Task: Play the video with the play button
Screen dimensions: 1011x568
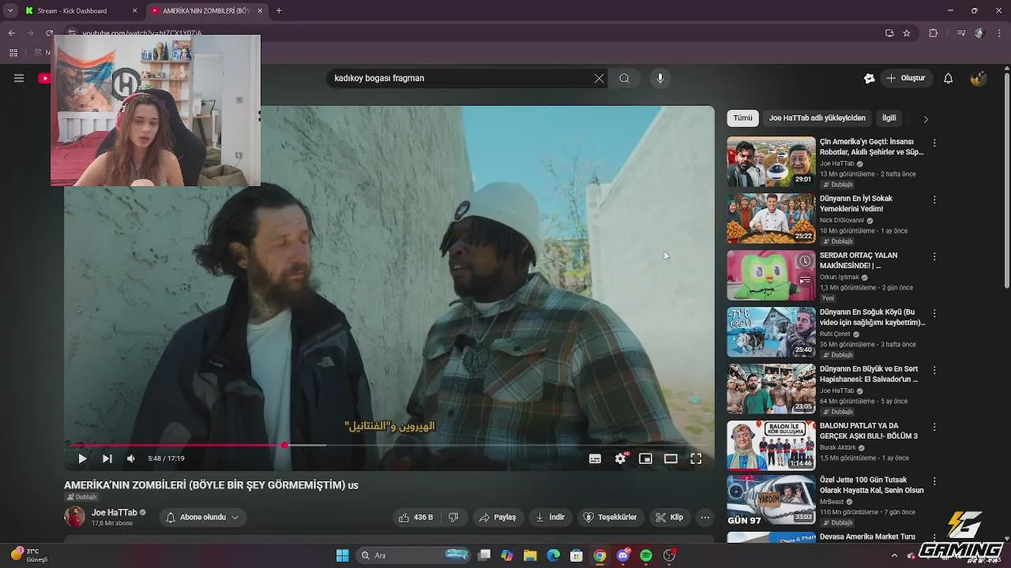Action: pos(82,458)
